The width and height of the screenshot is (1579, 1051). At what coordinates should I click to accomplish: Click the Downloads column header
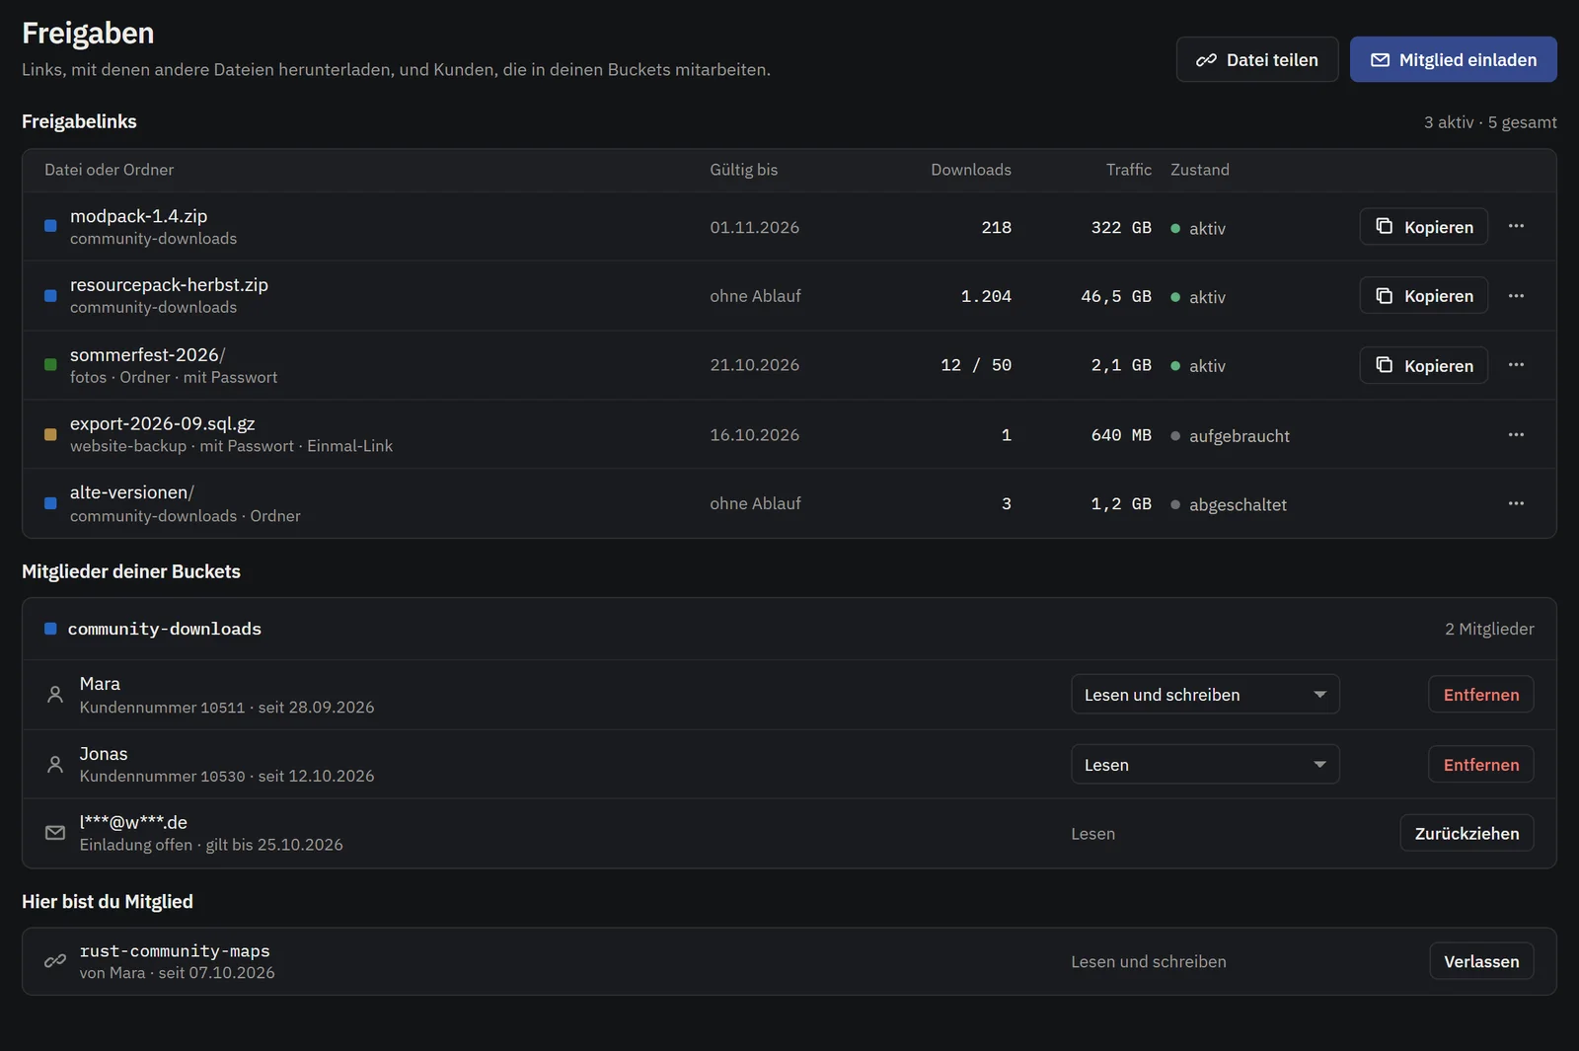click(x=970, y=170)
